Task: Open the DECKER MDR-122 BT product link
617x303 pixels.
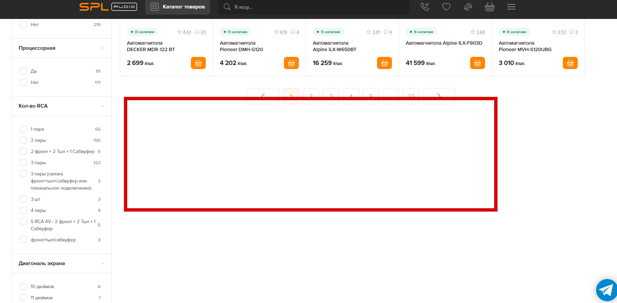Action: [x=151, y=46]
